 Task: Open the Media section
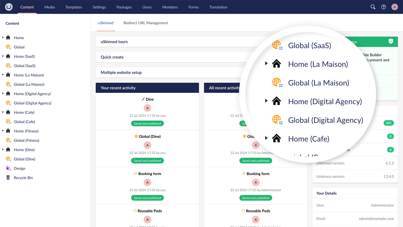tap(50, 7)
